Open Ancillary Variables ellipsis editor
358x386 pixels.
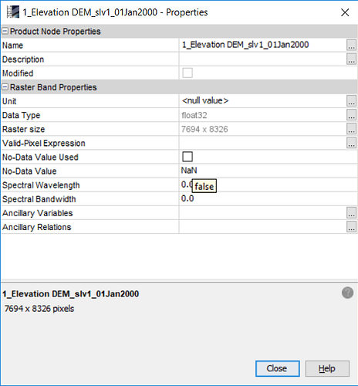351,212
